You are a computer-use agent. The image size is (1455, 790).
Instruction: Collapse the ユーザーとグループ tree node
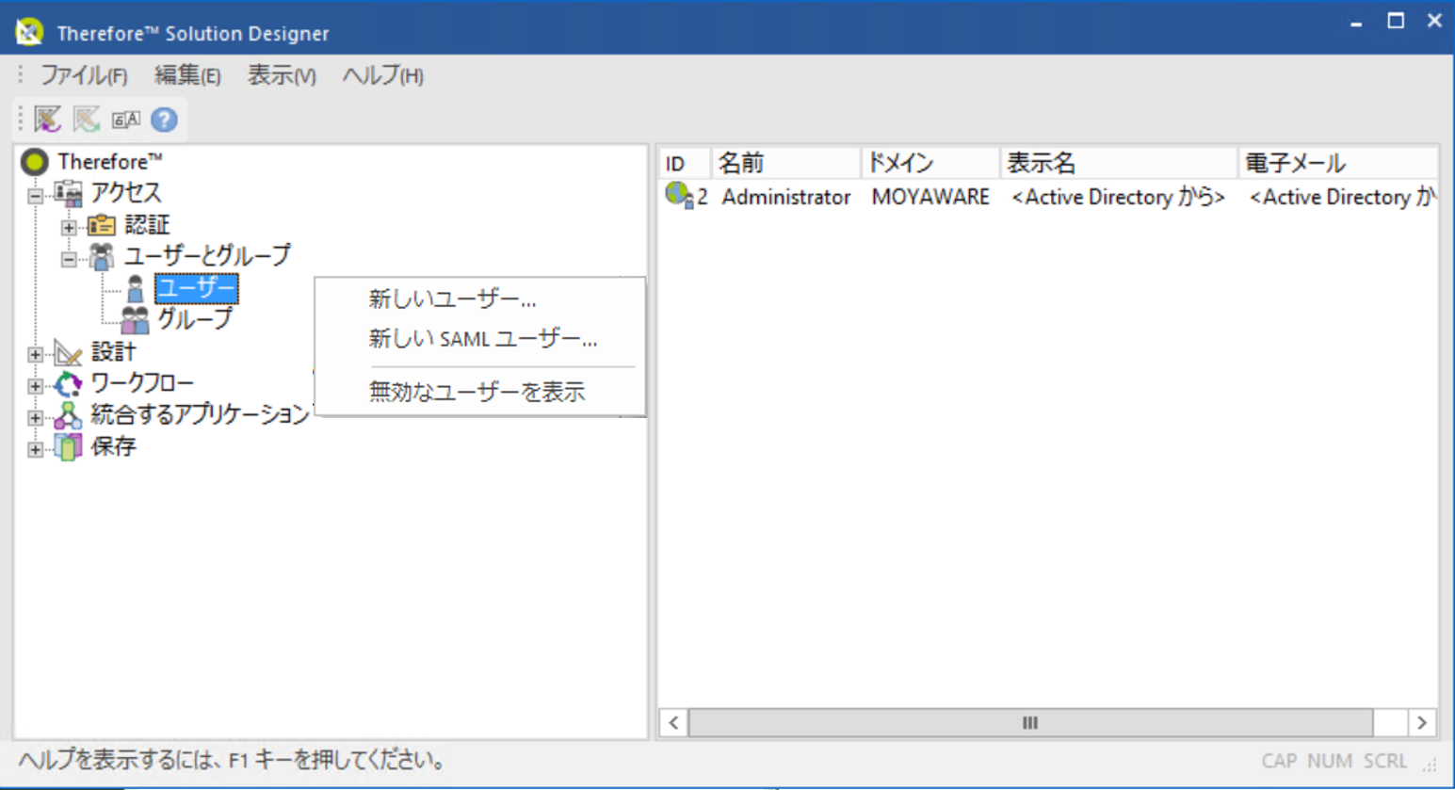pos(69,259)
